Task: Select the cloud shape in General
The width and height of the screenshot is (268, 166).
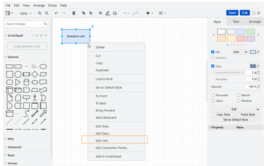Action: click(x=35, y=82)
